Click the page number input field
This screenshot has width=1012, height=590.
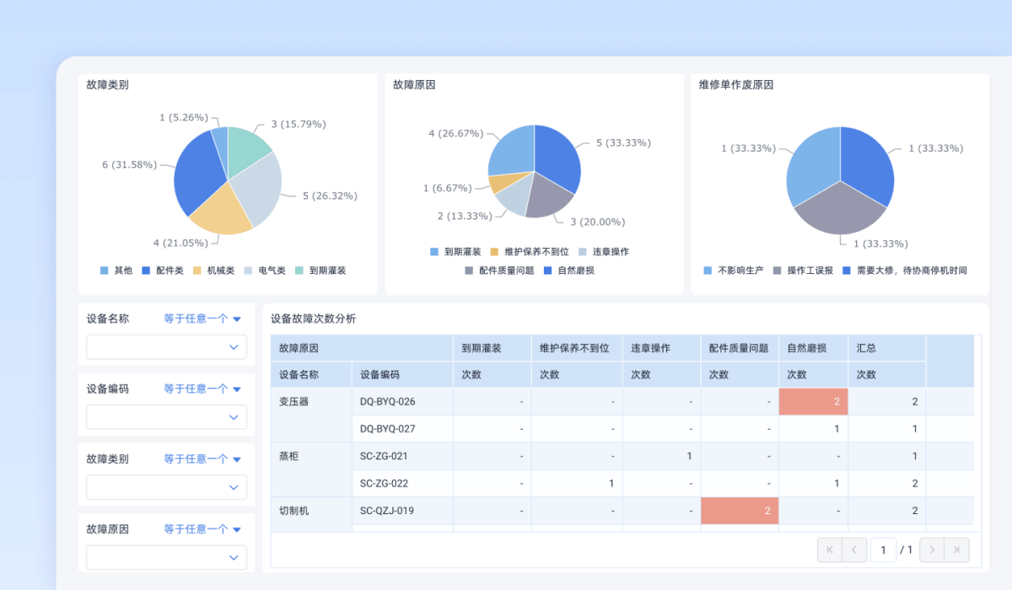pyautogui.click(x=883, y=550)
